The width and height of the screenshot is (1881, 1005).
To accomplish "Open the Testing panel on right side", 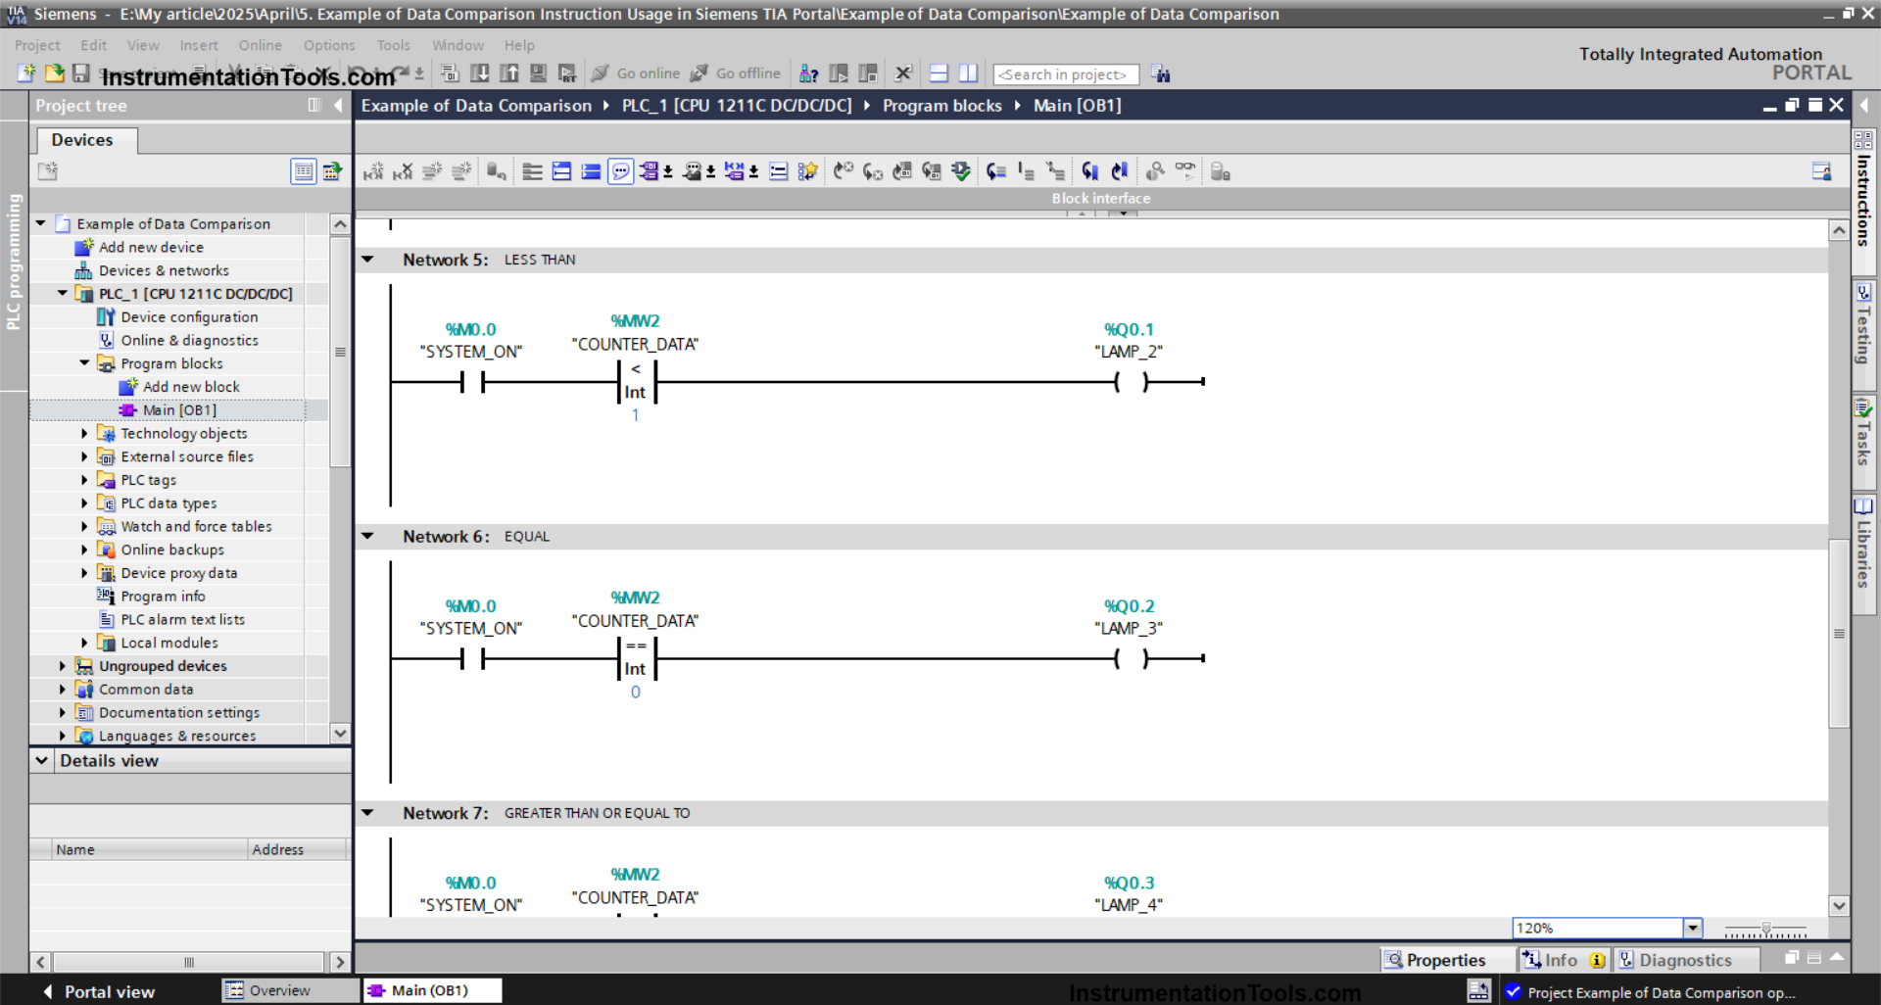I will [x=1862, y=333].
